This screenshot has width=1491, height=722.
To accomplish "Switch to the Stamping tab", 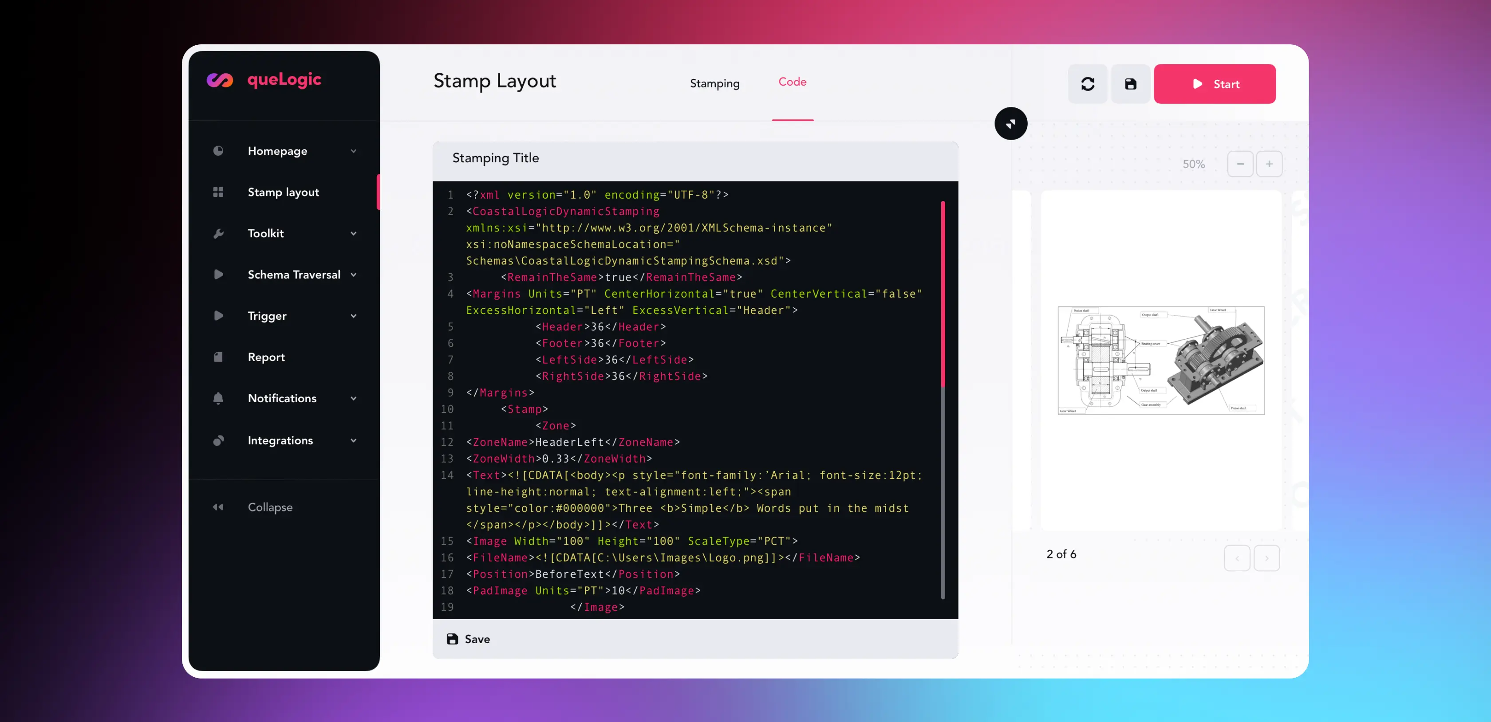I will (714, 83).
